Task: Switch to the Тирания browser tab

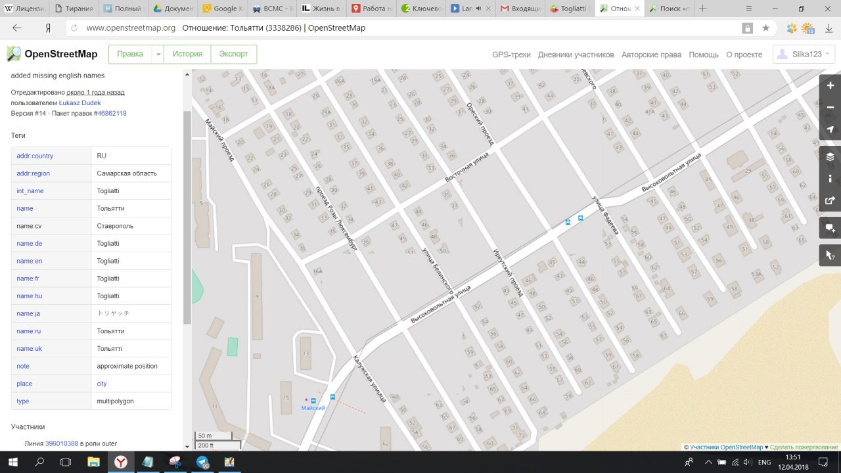Action: [76, 9]
